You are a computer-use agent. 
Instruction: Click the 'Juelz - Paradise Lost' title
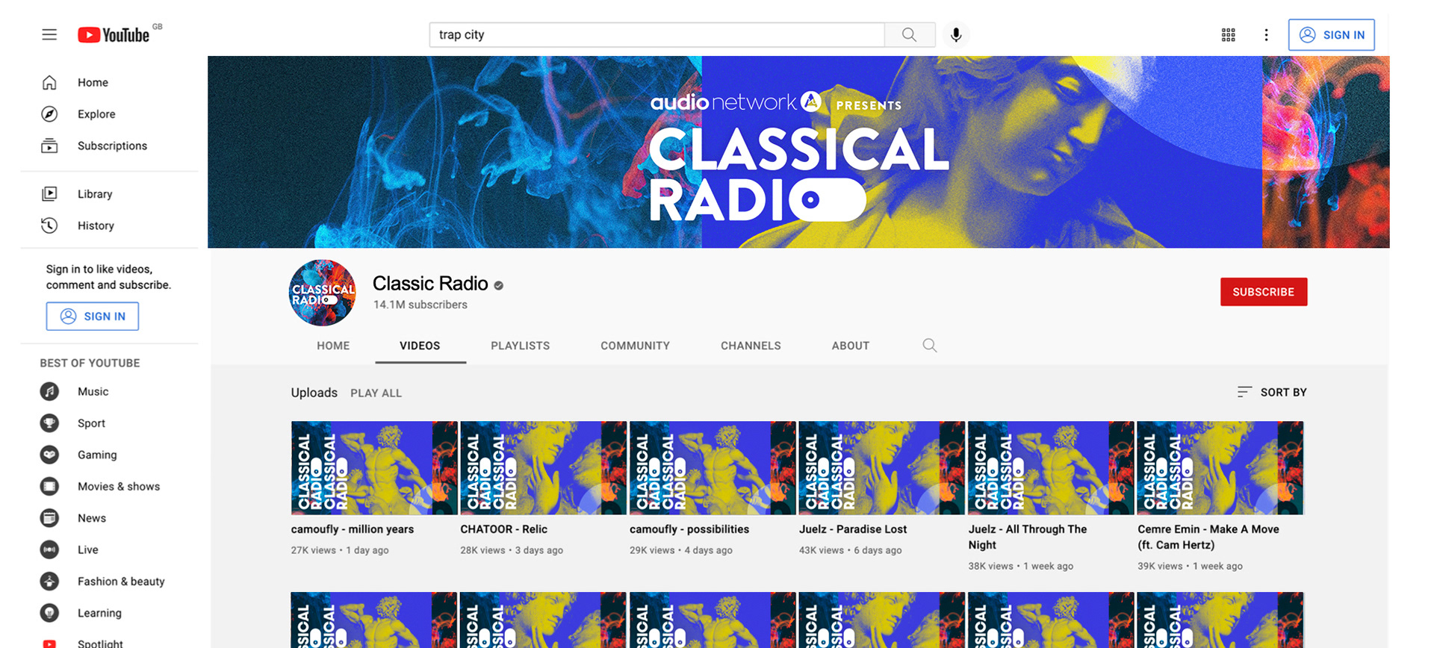853,529
